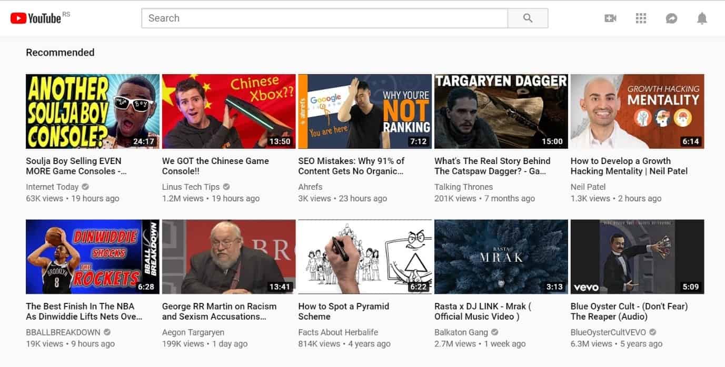
Task: Click '63K views • 19 hours ago' text
Action: point(73,198)
